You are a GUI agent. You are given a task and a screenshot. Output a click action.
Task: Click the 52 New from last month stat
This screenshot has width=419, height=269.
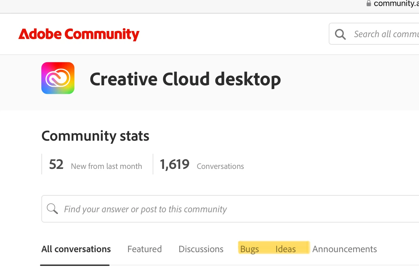tap(95, 164)
